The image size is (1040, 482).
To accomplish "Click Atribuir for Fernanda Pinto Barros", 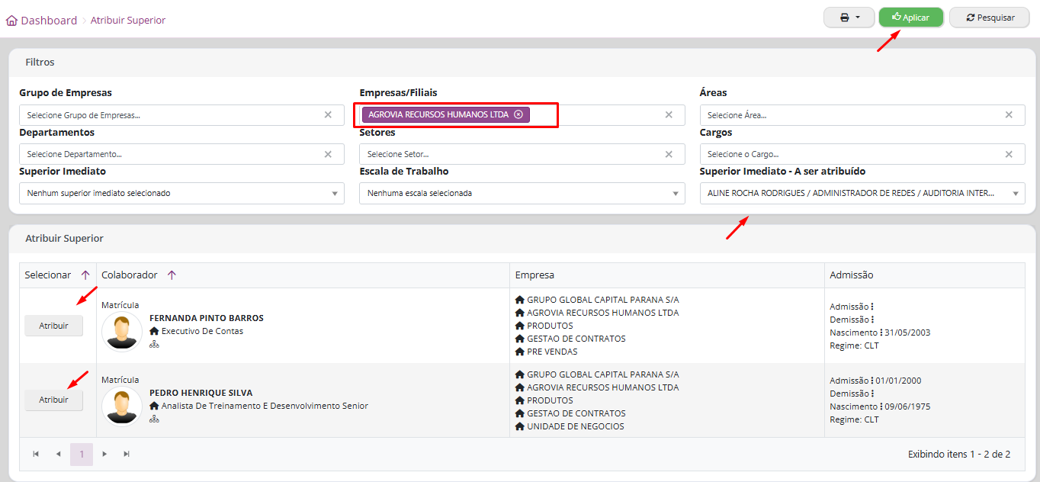I will 53,326.
